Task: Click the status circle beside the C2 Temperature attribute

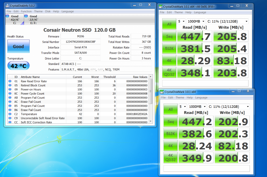Action: pos(10,114)
